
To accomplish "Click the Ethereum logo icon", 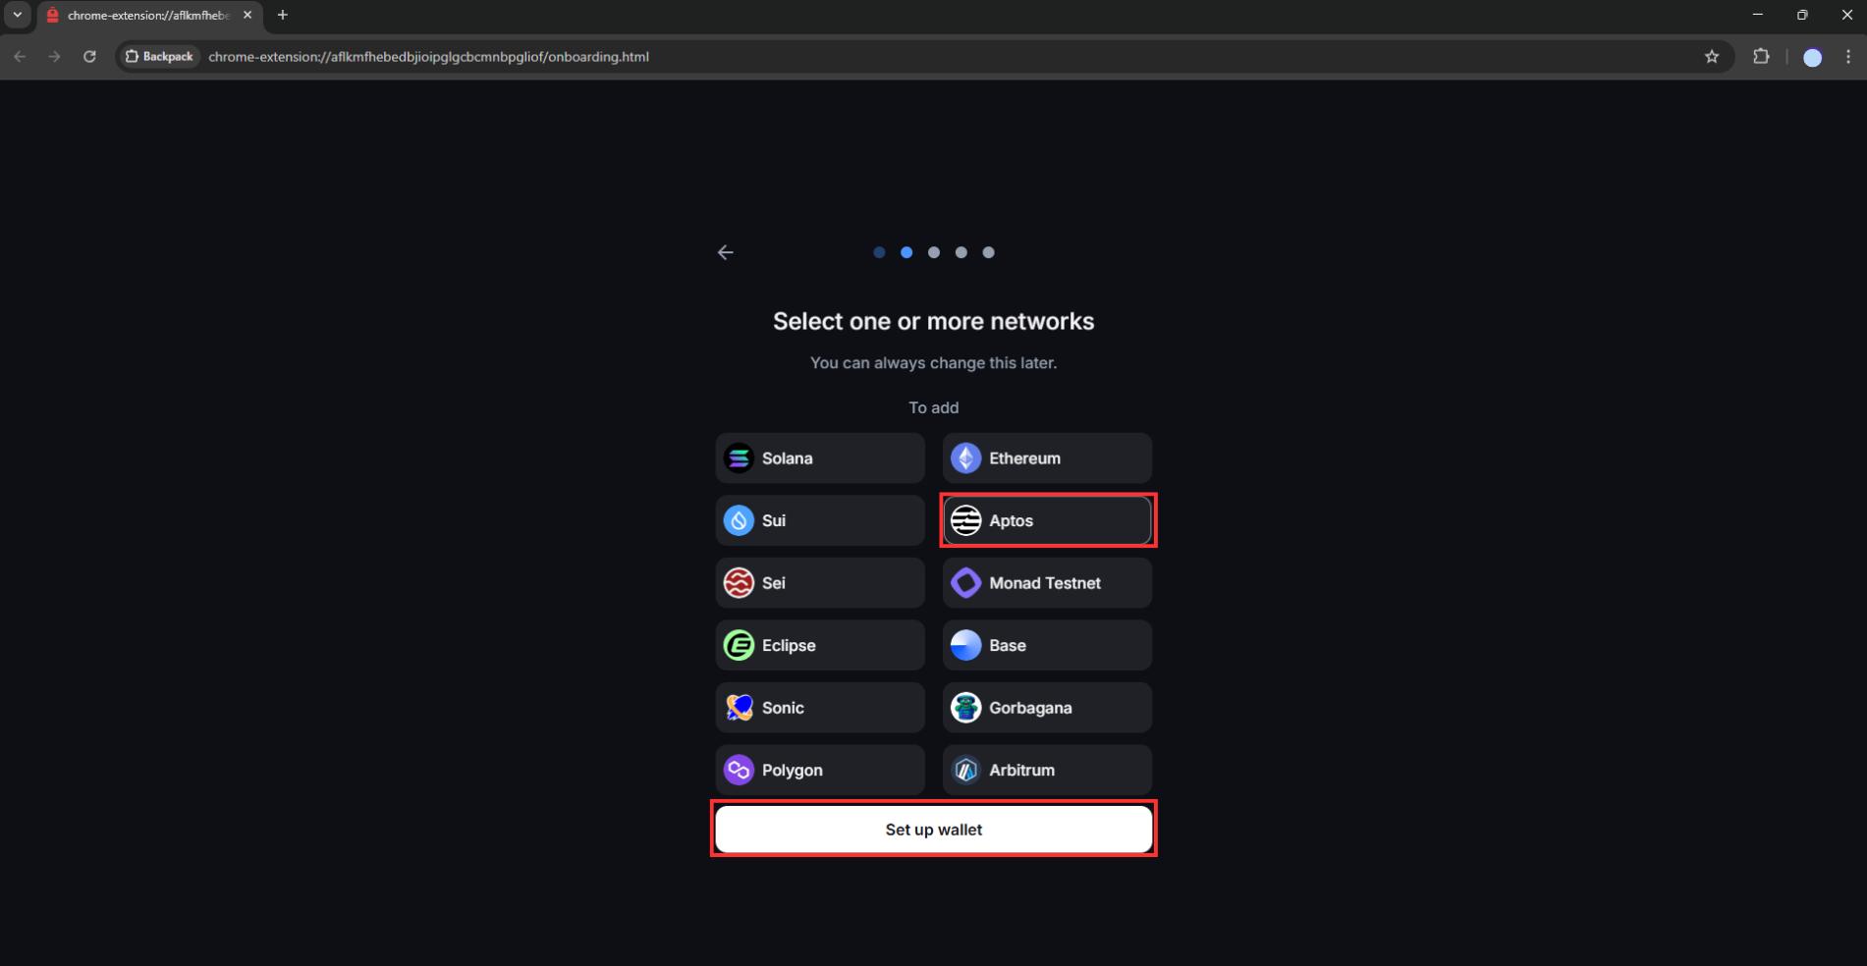I will pos(966,458).
